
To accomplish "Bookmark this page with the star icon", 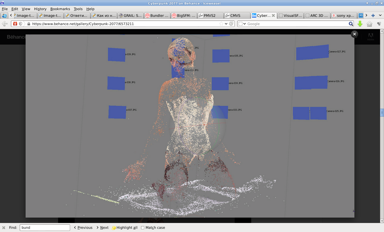I will [x=221, y=24].
